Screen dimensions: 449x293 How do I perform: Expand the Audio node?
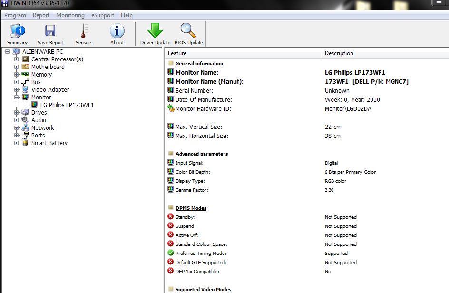click(16, 120)
